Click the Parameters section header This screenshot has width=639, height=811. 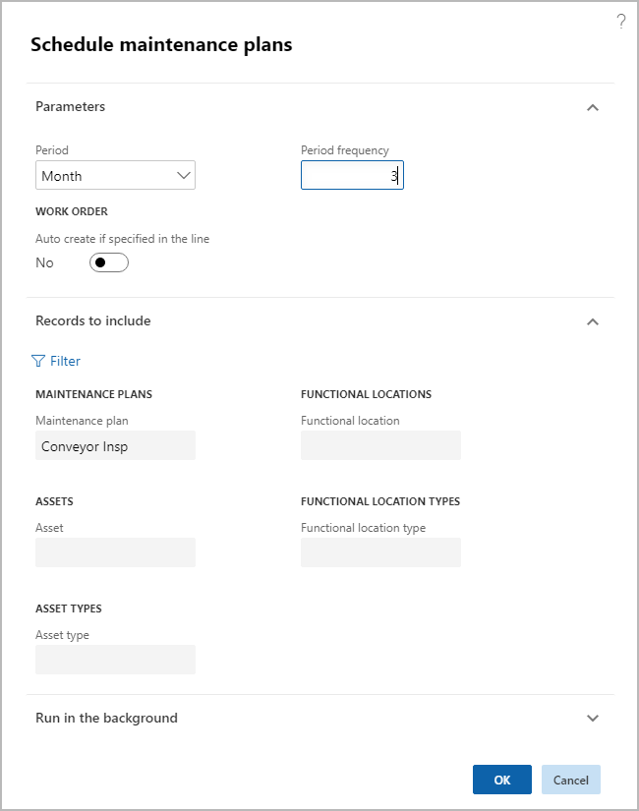[71, 106]
